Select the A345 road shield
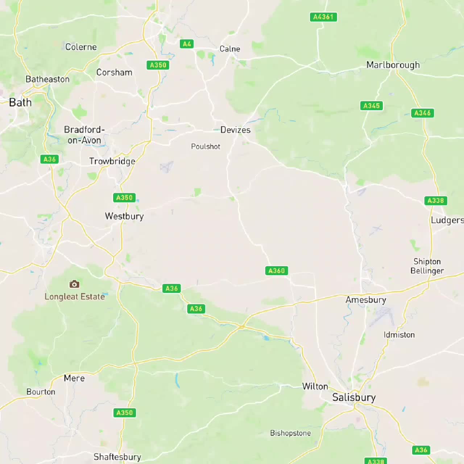464x464 pixels. pyautogui.click(x=372, y=105)
